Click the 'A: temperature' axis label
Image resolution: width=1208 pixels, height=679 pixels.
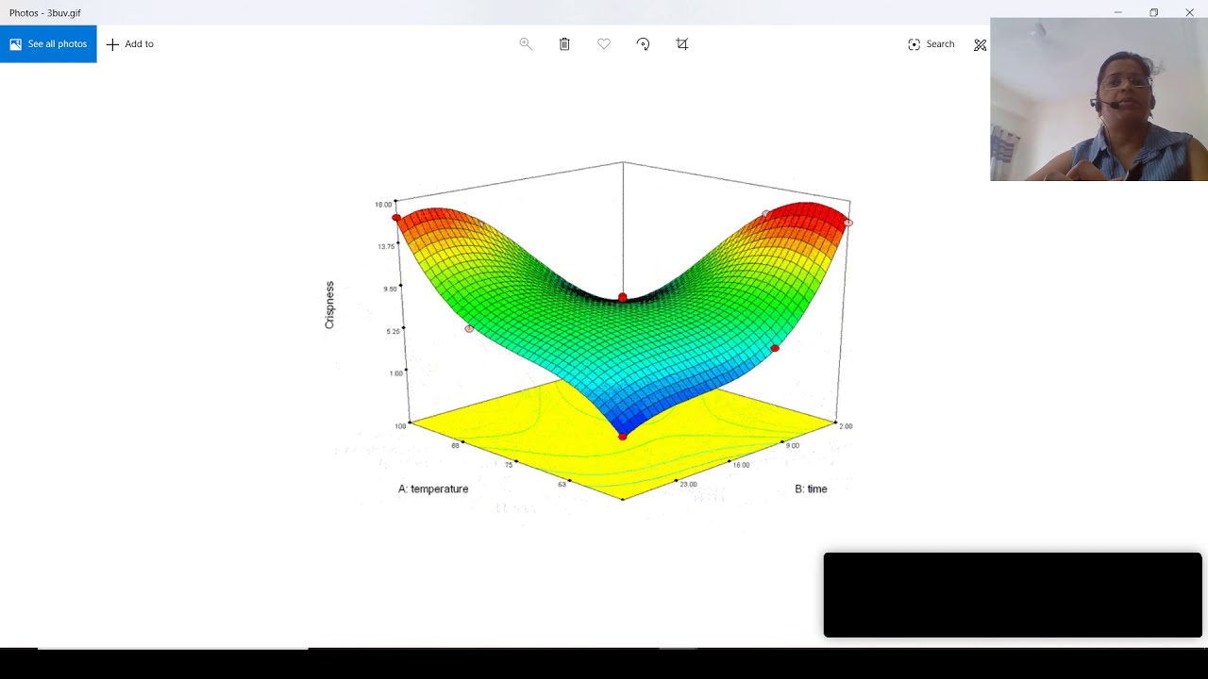tap(433, 489)
